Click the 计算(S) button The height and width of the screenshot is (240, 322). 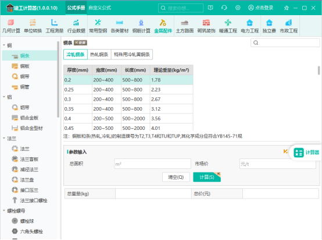(207, 177)
